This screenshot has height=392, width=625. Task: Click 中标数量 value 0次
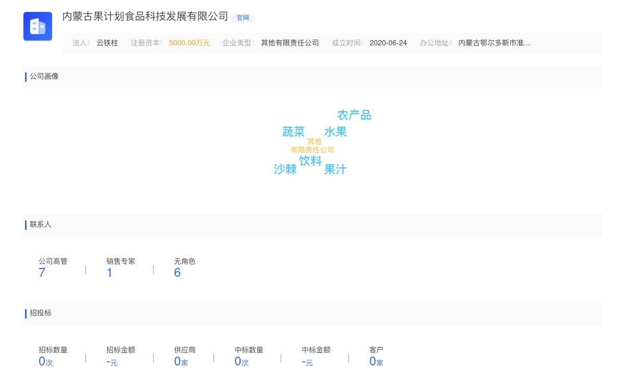tap(242, 361)
